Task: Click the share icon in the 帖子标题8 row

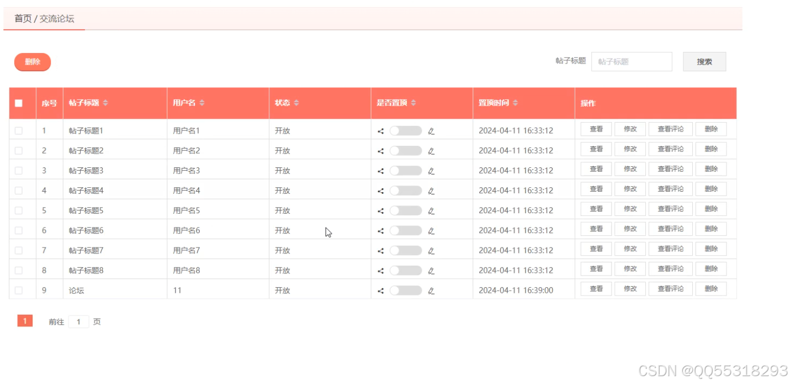Action: pos(380,270)
